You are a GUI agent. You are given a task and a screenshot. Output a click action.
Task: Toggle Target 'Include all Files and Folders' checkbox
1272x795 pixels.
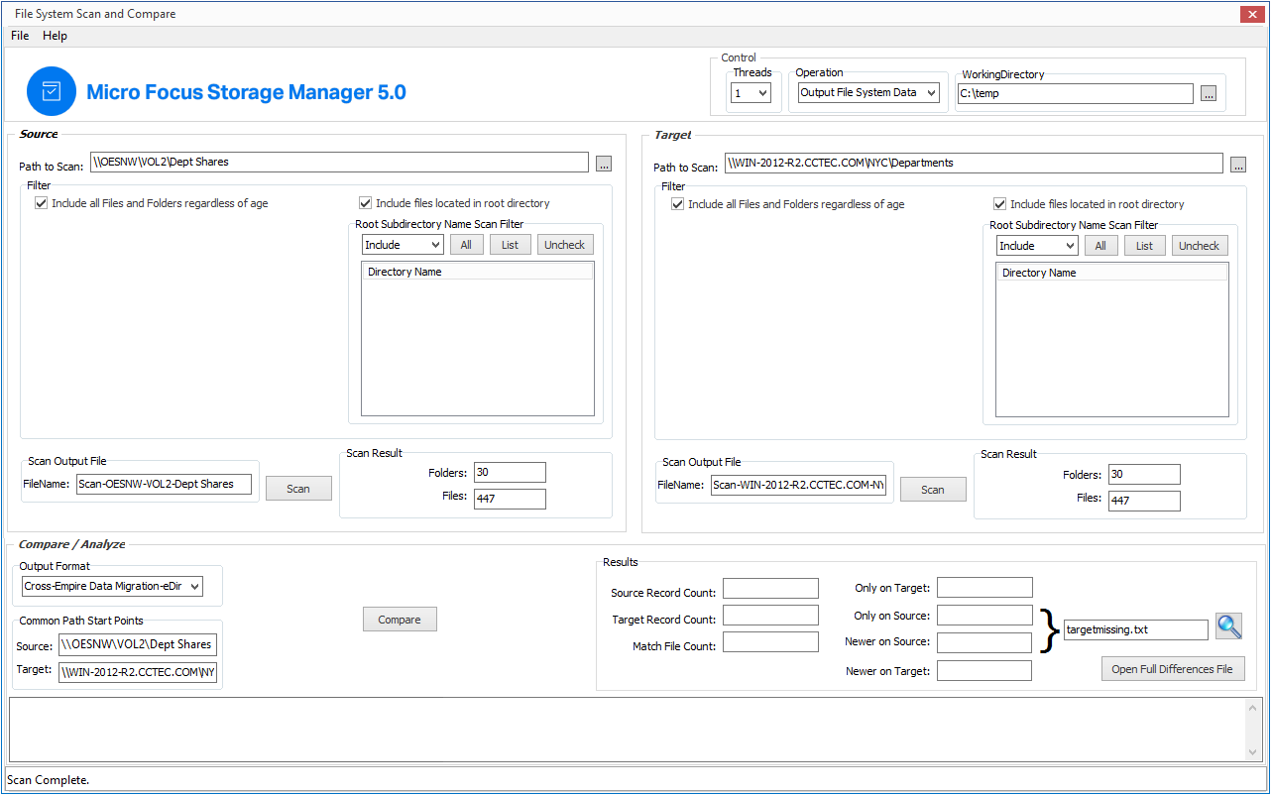677,204
